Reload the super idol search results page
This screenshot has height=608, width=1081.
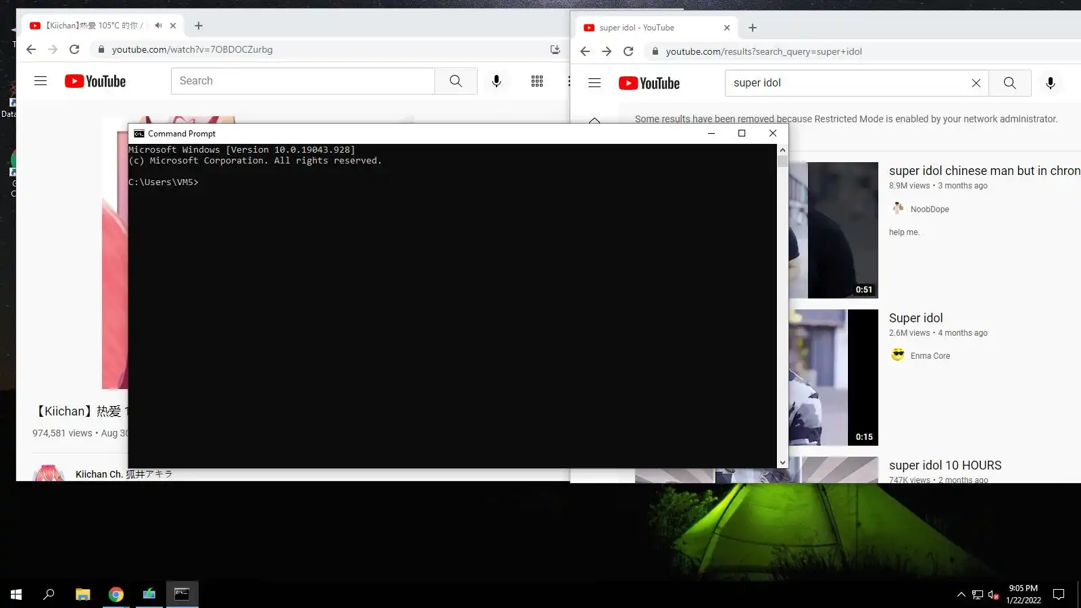point(628,51)
